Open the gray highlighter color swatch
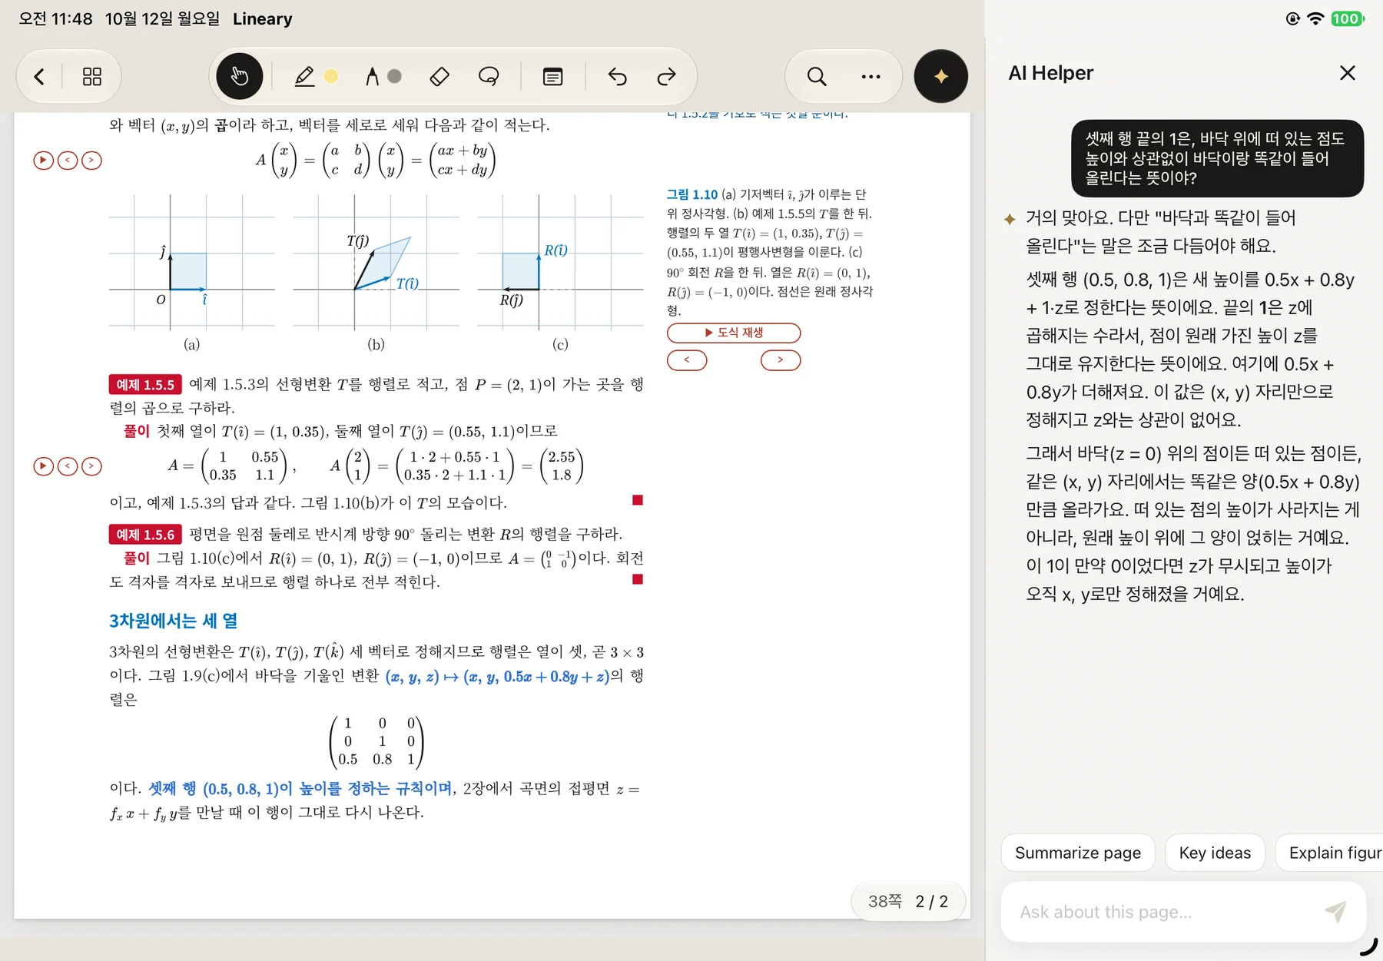This screenshot has width=1383, height=961. [394, 76]
